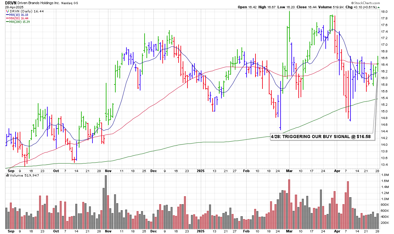The height and width of the screenshot is (234, 394).
Task: Click the tallest volume bar near November
Action: click(x=106, y=202)
